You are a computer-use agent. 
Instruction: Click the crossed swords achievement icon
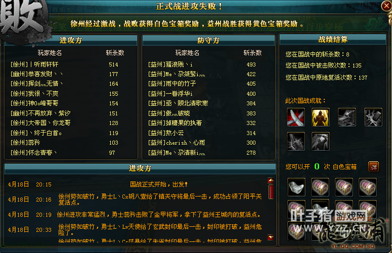pyautogui.click(x=296, y=117)
